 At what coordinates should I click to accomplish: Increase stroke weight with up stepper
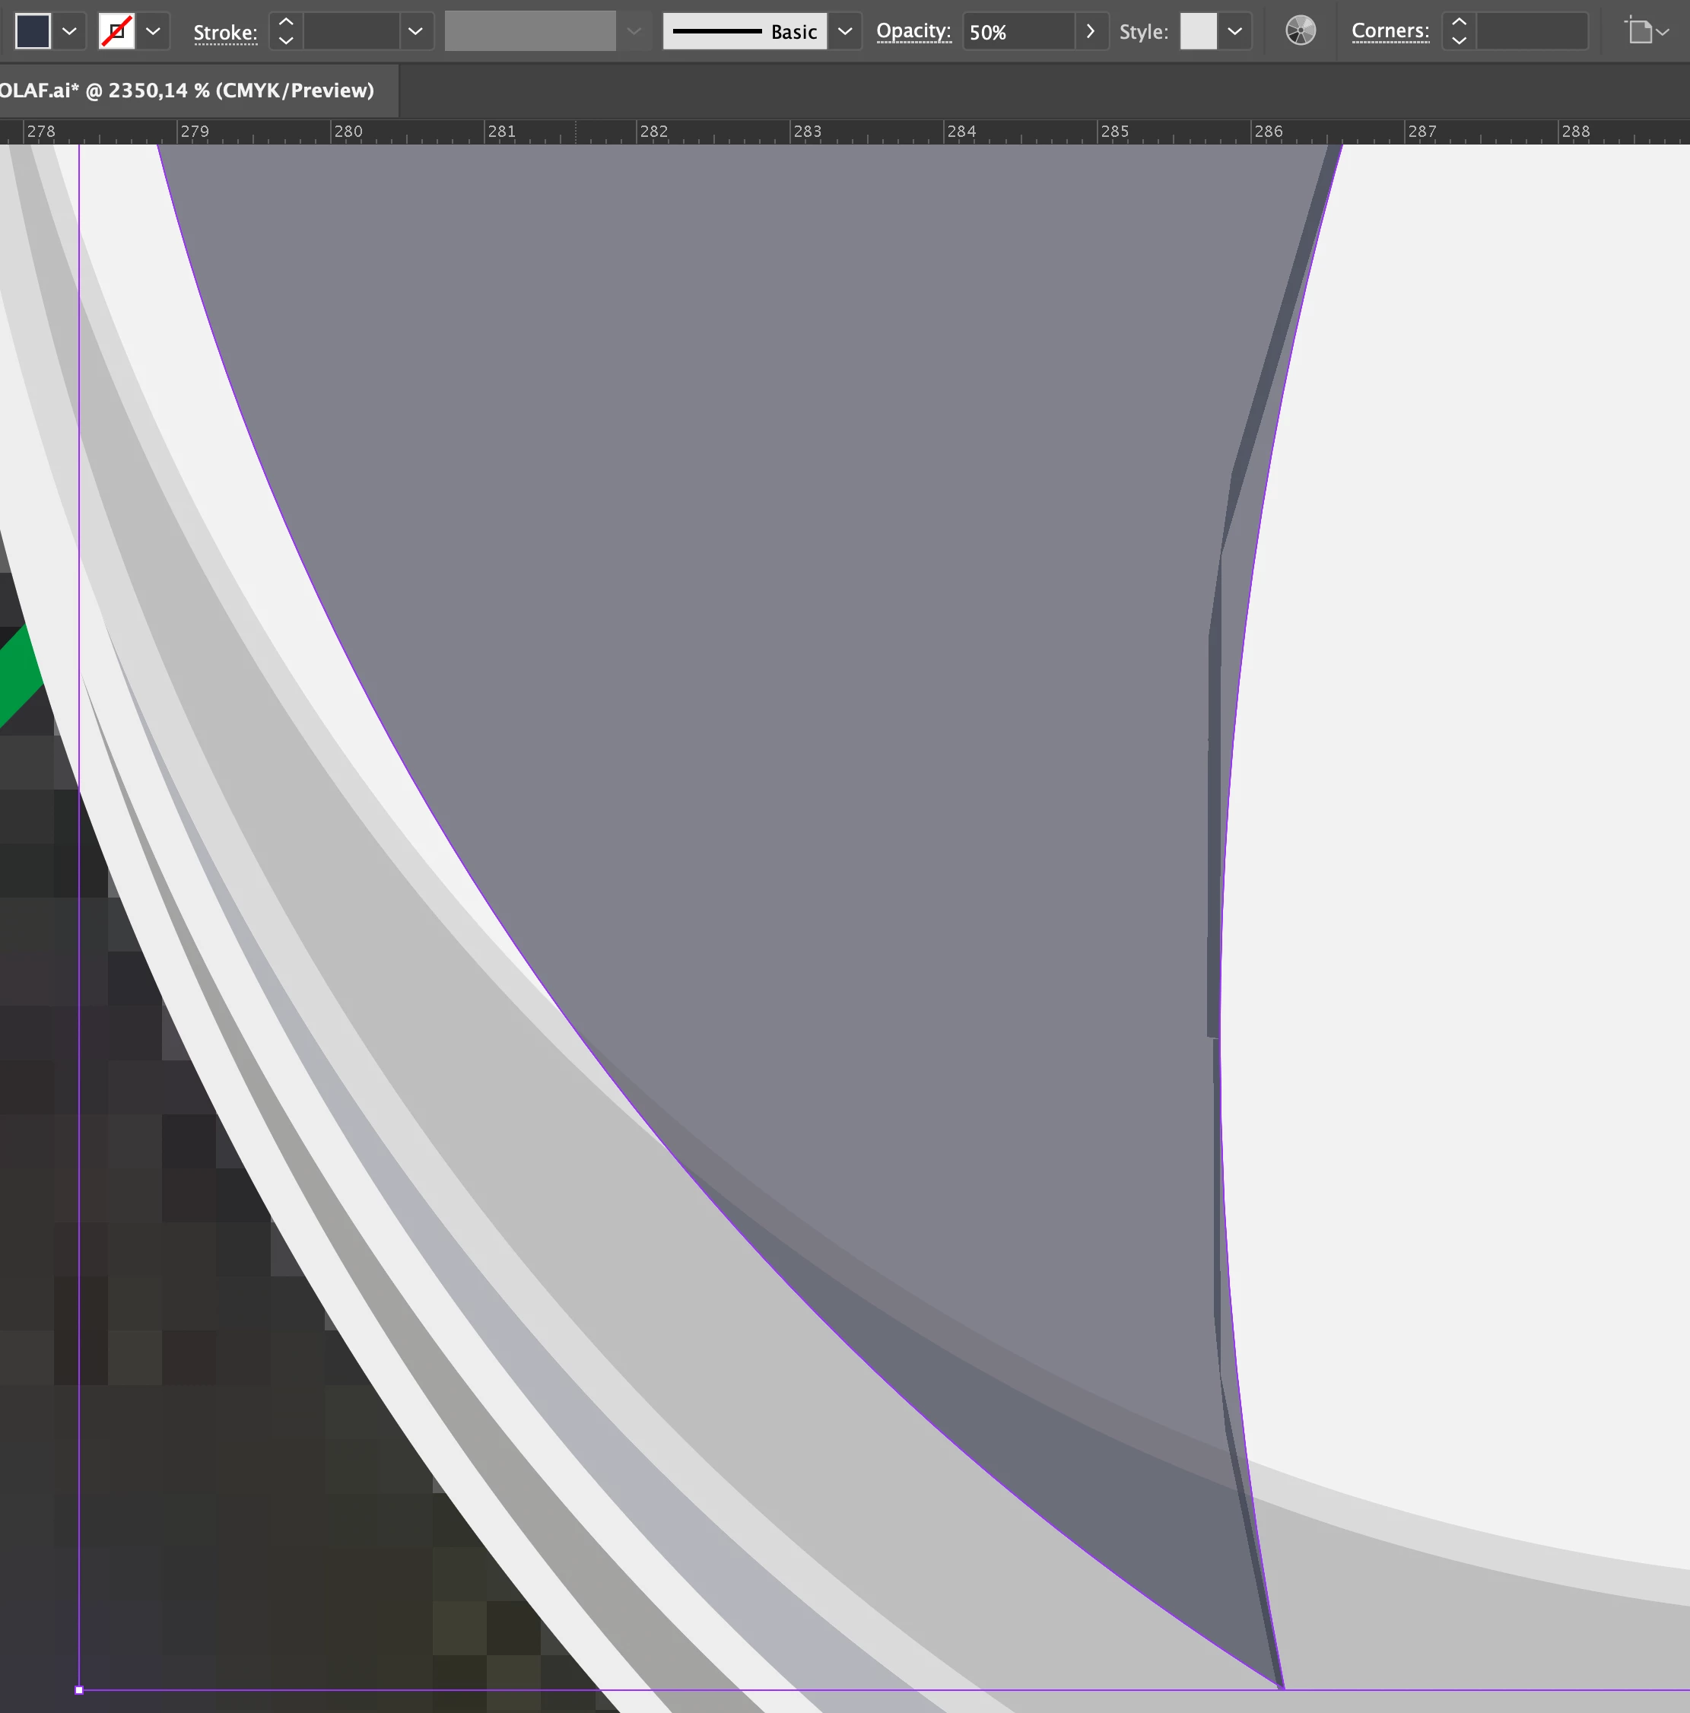[285, 21]
